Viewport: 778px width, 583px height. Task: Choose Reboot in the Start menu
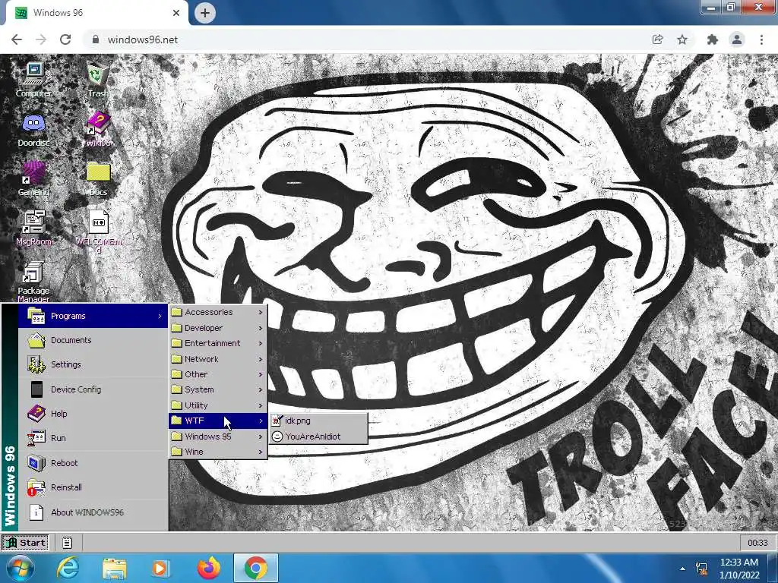click(93, 463)
